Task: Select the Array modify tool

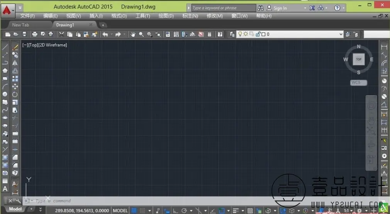Action: [15, 79]
